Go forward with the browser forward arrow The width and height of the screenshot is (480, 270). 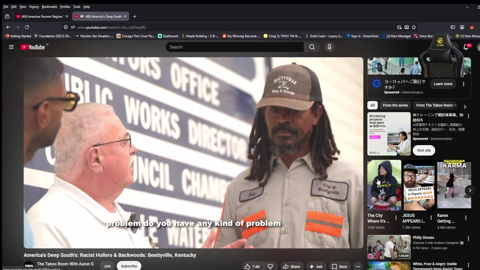(17, 27)
